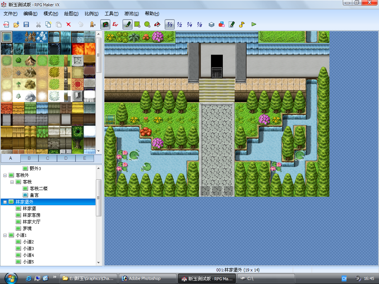379x284 pixels.
Task: Set map zoom to 1/1 scale
Action: [170, 24]
